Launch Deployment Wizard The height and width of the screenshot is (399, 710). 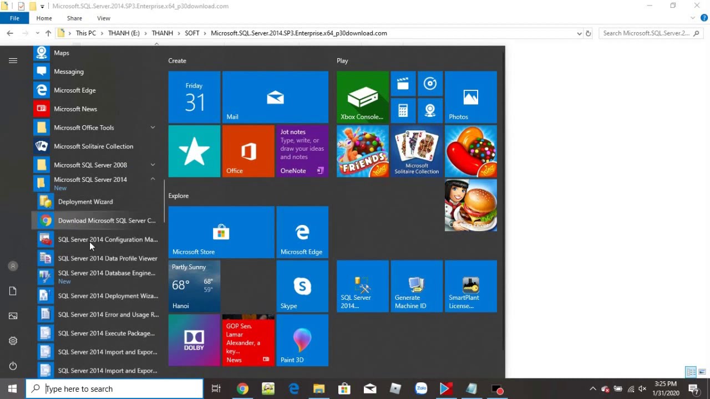(95, 202)
